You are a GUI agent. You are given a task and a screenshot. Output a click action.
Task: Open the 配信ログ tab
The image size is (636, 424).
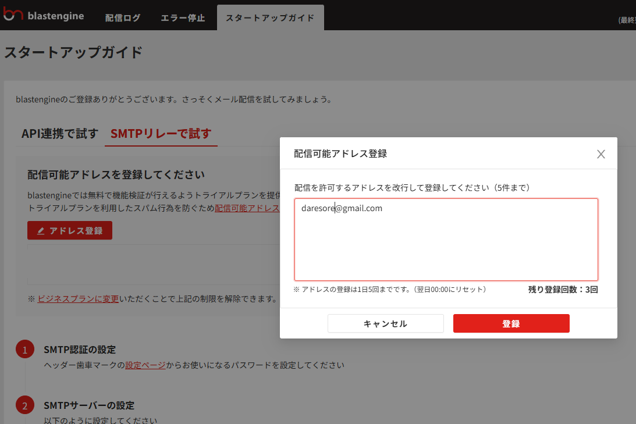pos(123,17)
